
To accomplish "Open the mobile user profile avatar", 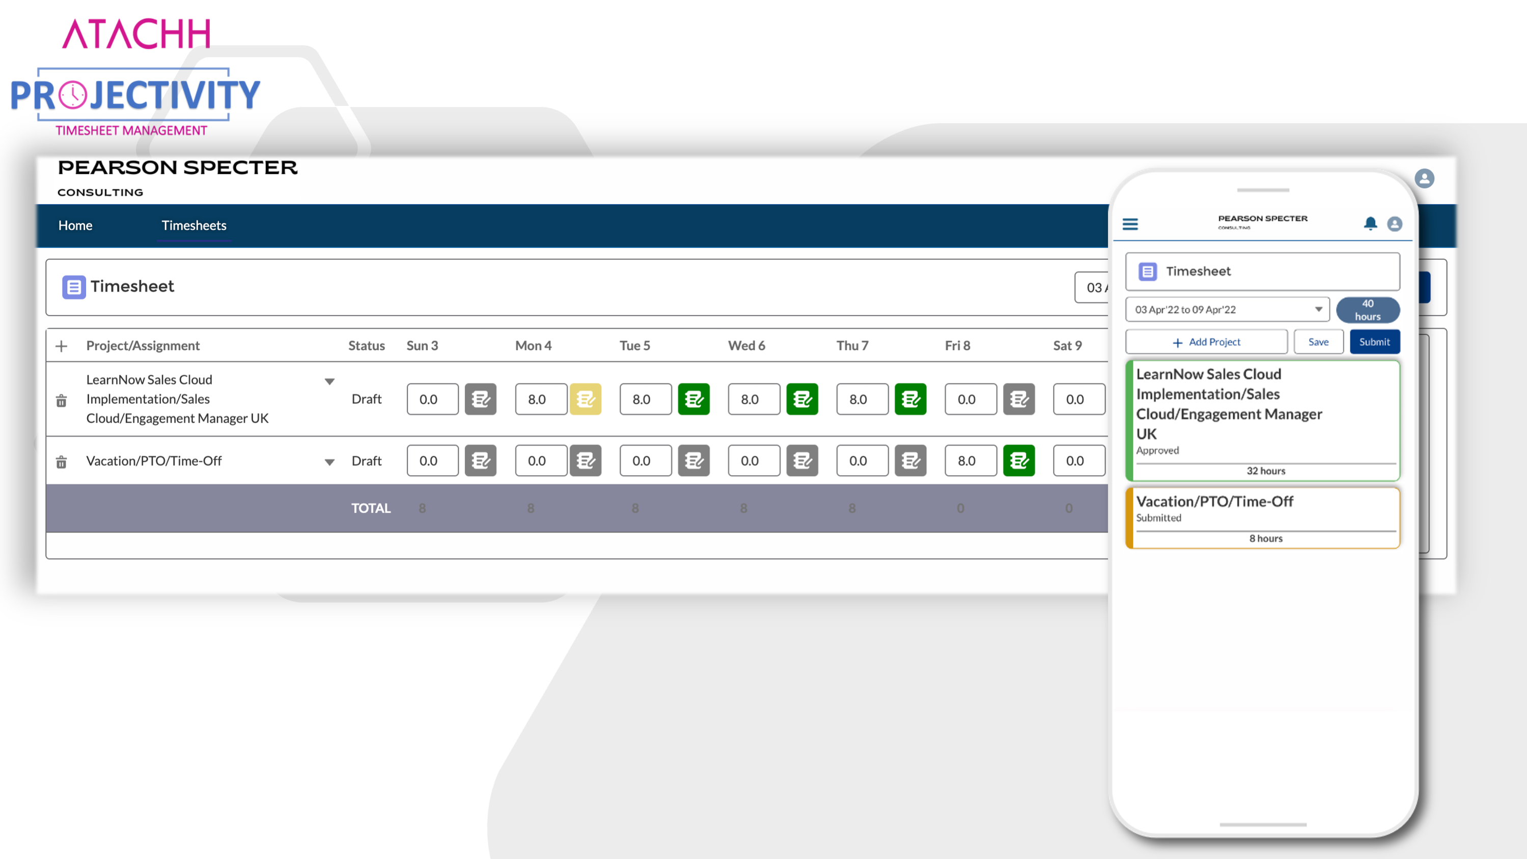I will (x=1395, y=224).
